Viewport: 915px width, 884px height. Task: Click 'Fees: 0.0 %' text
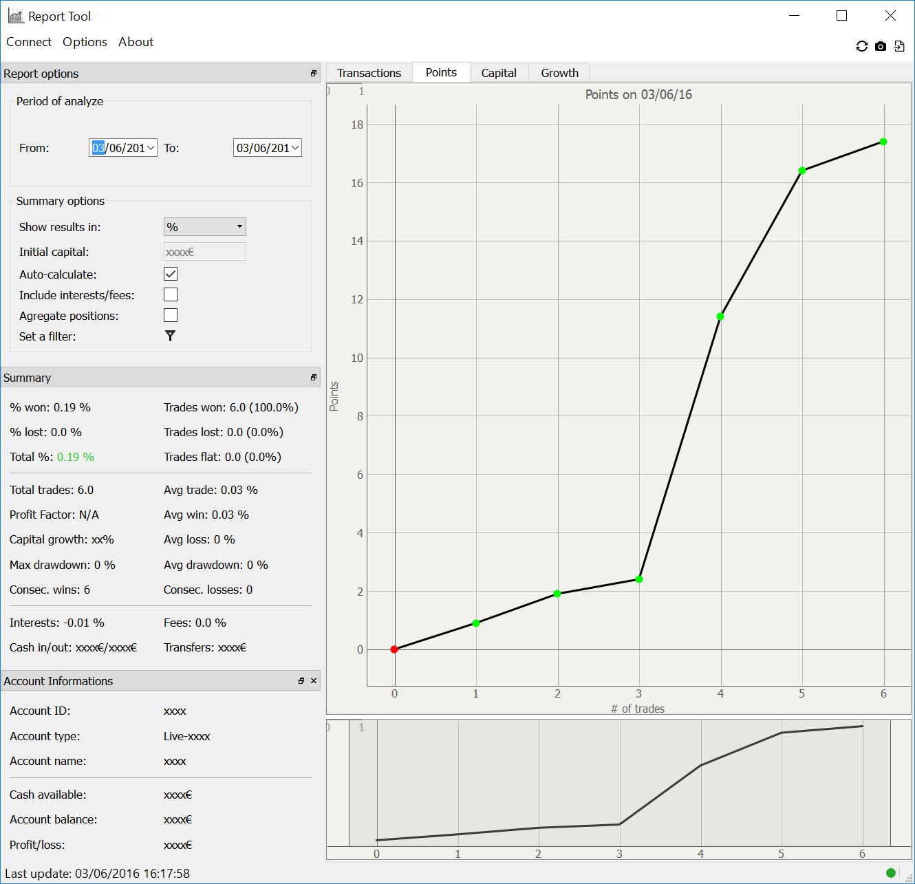tap(195, 623)
